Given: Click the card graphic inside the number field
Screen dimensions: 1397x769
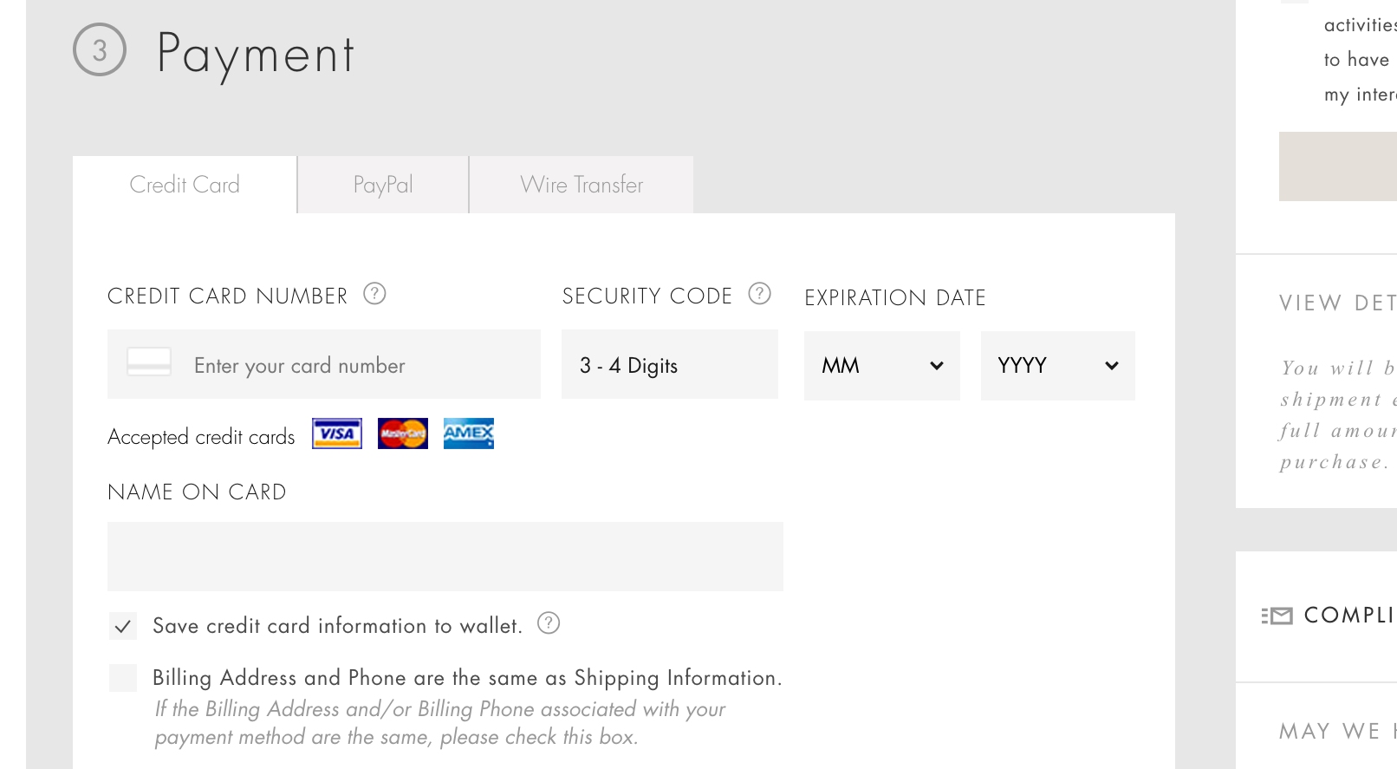Looking at the screenshot, I should [x=148, y=363].
